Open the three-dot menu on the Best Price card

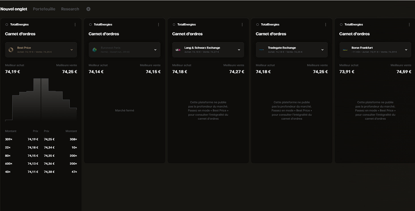pyautogui.click(x=75, y=24)
